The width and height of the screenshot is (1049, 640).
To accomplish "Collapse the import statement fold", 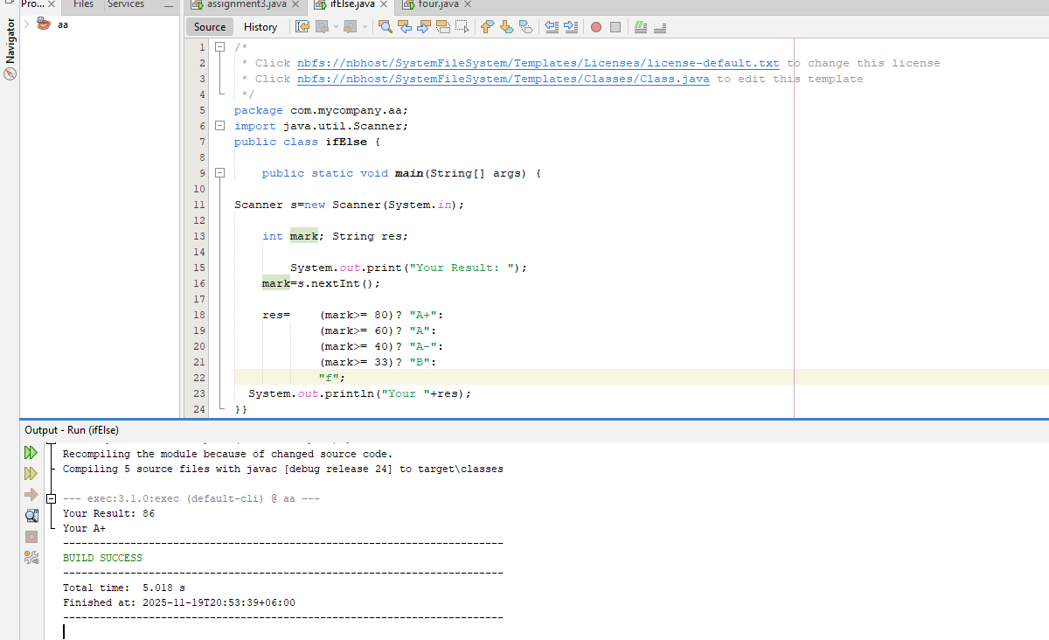I will (219, 125).
